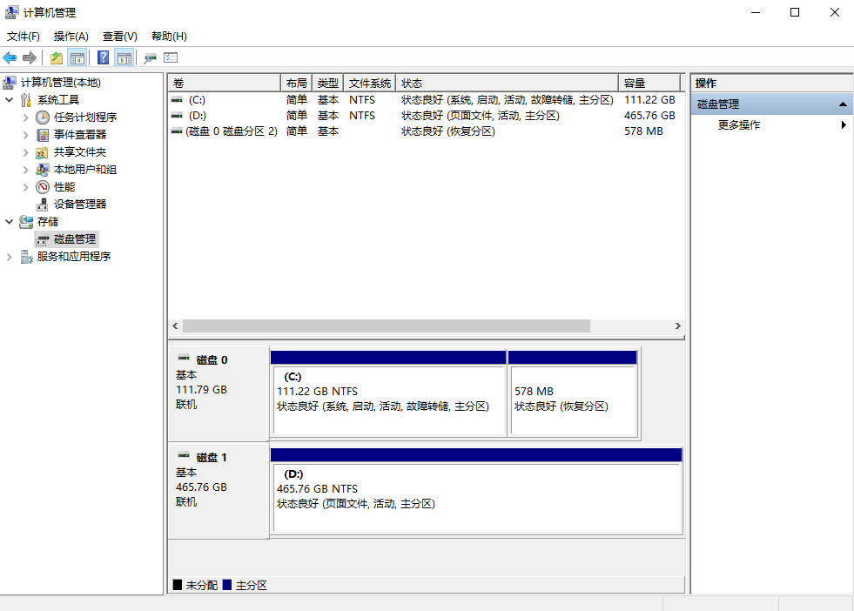Toggle the Show/Hide Console Tree button

pyautogui.click(x=77, y=57)
